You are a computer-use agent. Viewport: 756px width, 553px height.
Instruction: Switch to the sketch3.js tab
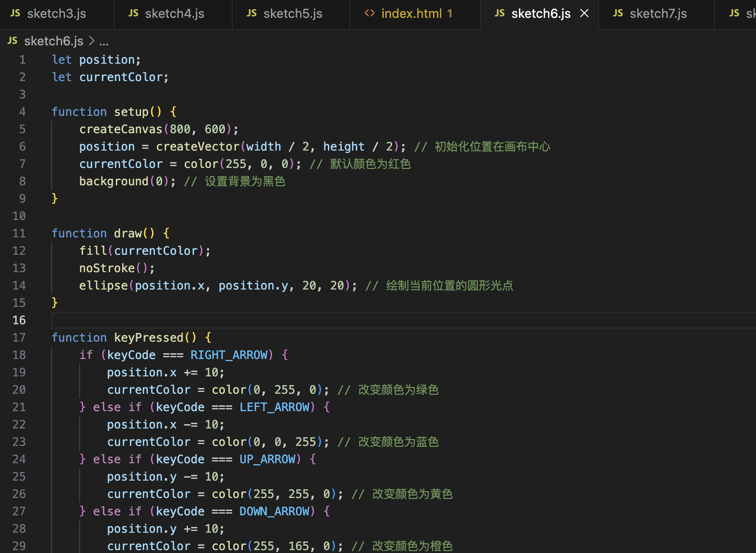pyautogui.click(x=56, y=14)
